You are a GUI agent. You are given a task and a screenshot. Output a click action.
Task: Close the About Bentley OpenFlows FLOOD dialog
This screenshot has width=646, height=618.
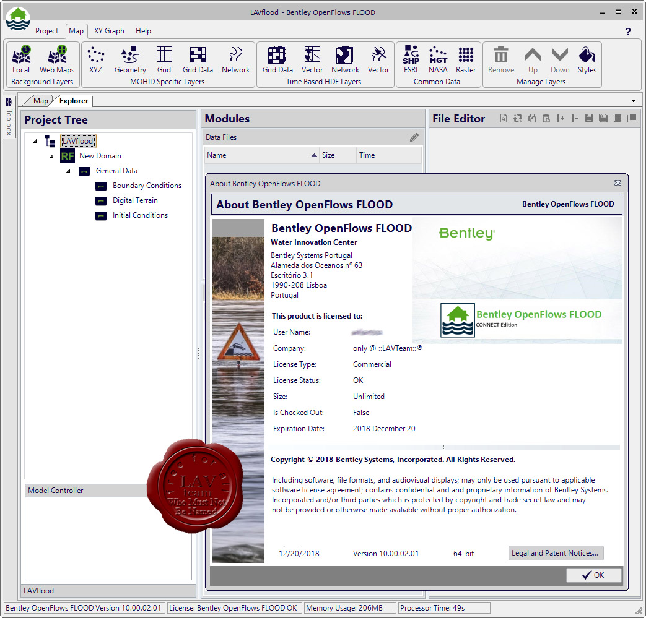click(x=617, y=182)
